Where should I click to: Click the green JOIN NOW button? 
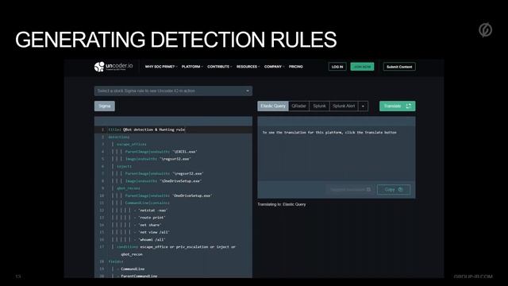[362, 67]
